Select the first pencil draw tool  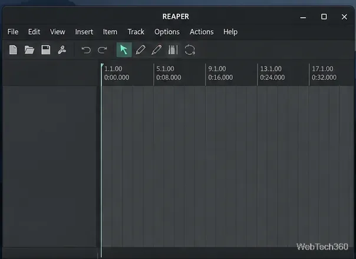140,50
